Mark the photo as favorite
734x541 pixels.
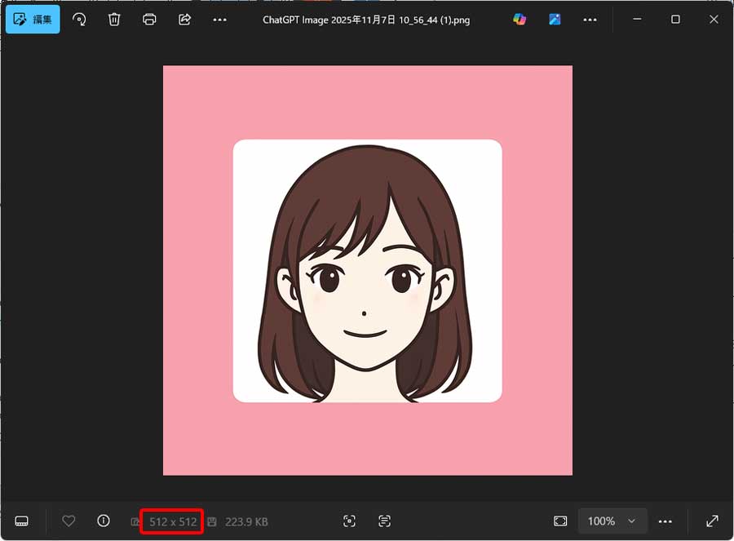coord(69,521)
